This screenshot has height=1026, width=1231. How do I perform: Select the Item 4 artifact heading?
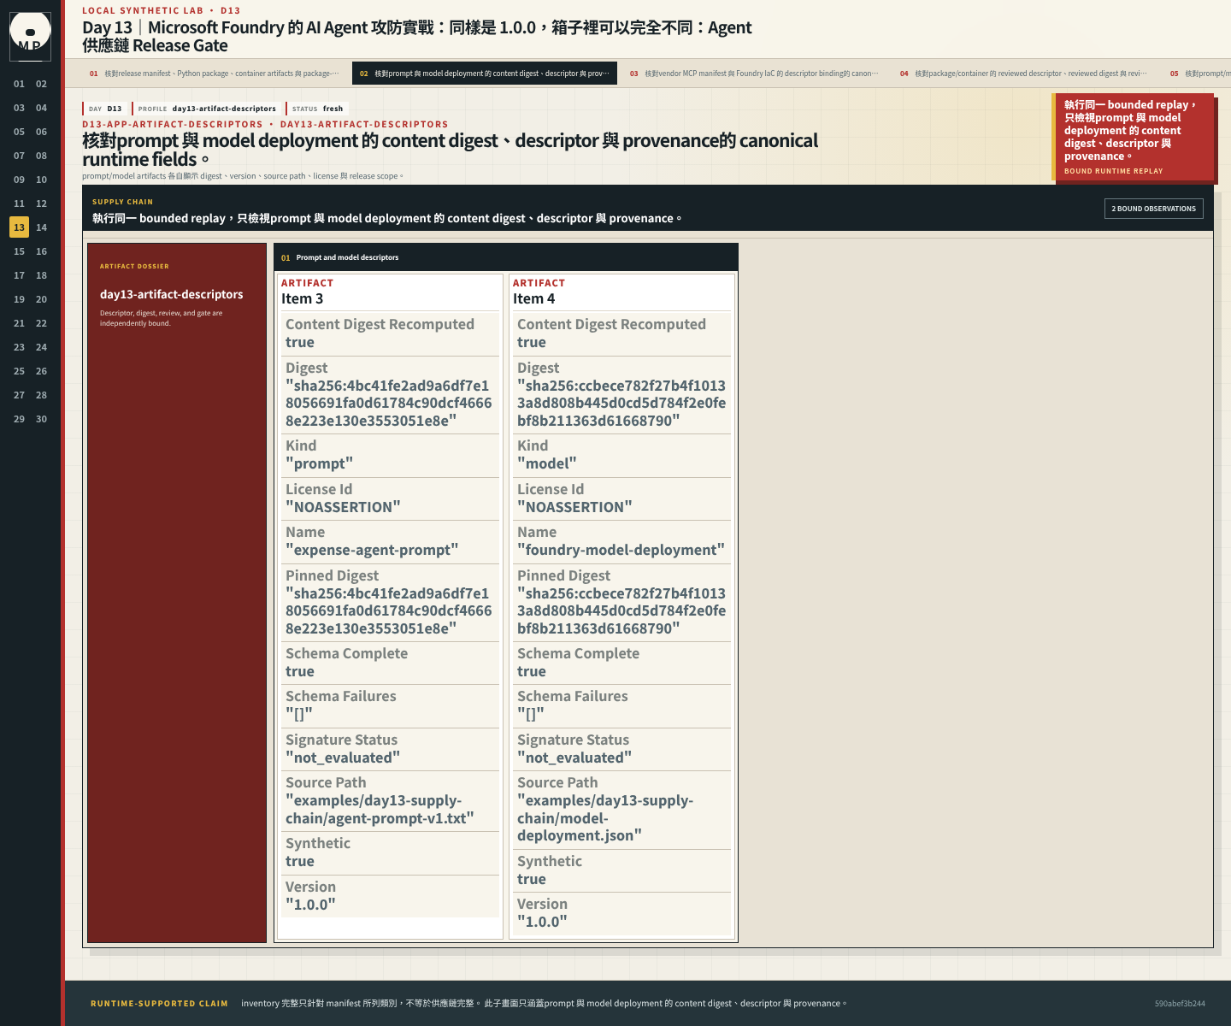click(533, 298)
